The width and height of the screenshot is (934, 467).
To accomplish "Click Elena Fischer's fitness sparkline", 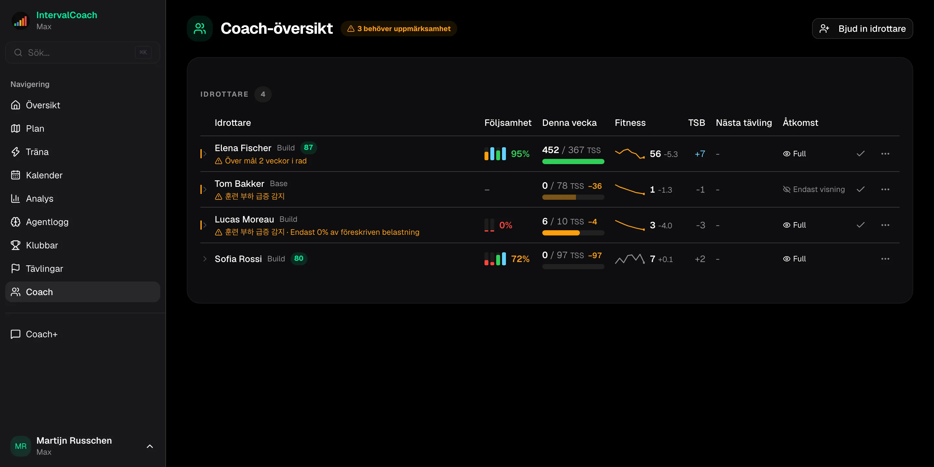I will click(630, 154).
